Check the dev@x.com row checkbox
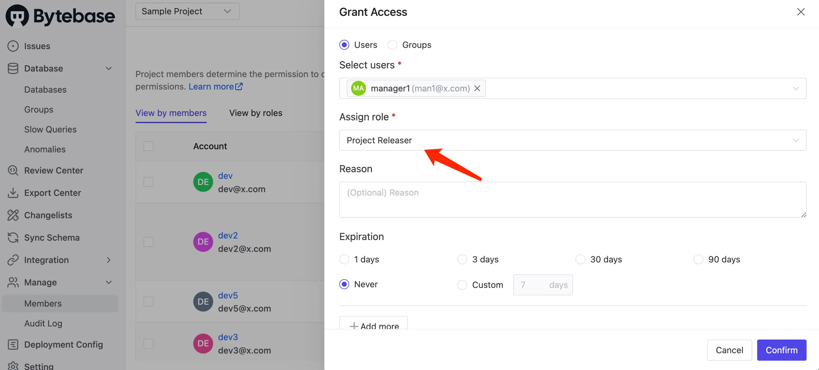Image resolution: width=819 pixels, height=370 pixels. coord(148,182)
